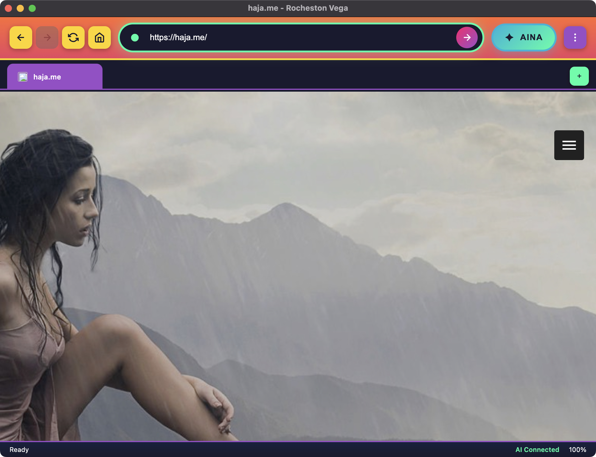Open the AINA assistant

524,37
